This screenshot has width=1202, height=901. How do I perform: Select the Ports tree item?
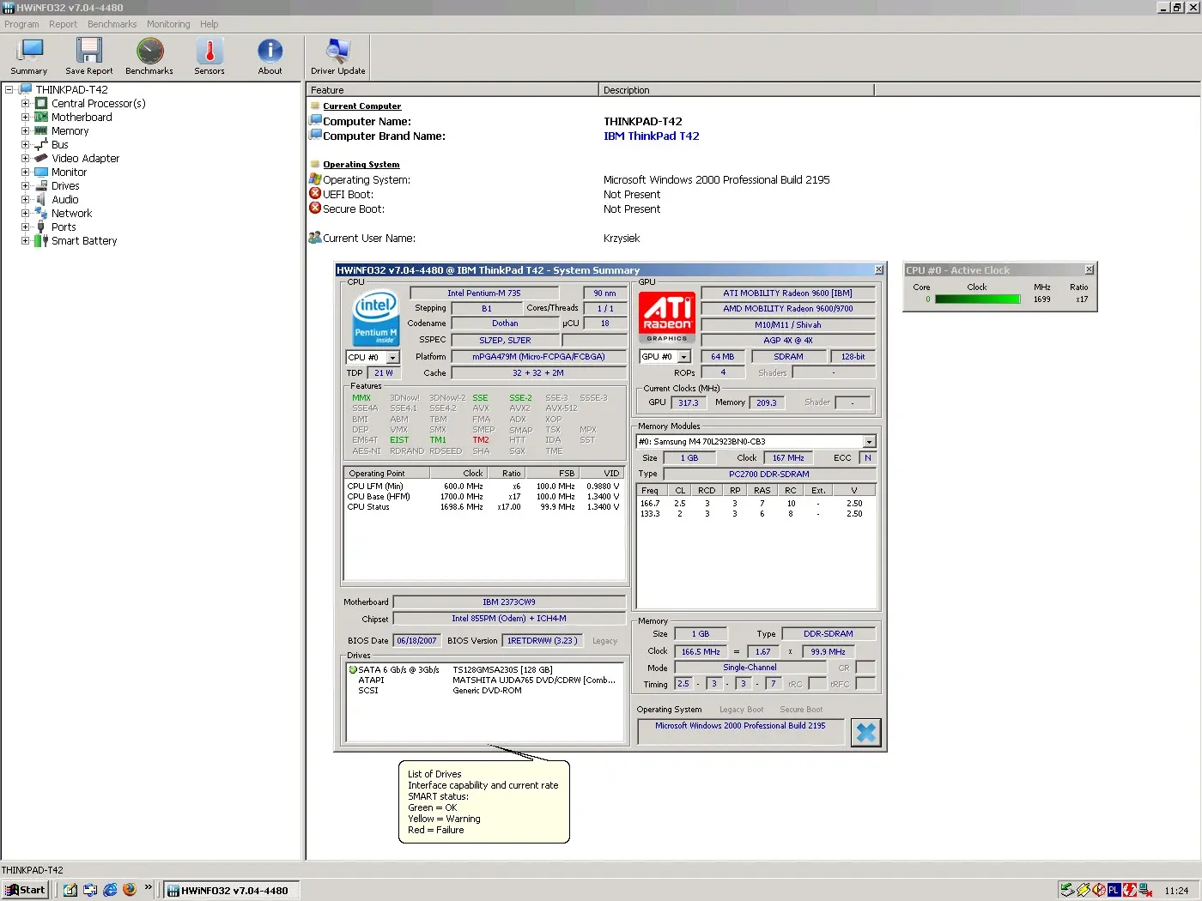click(x=64, y=227)
